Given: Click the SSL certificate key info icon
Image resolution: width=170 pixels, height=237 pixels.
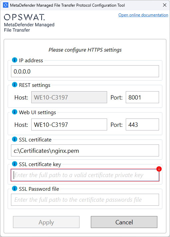Looking at the screenshot, I should pyautogui.click(x=15, y=164).
